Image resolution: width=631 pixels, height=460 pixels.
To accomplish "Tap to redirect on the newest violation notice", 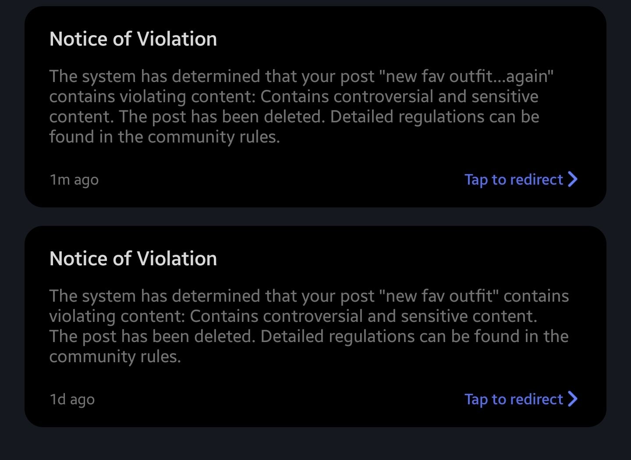I will (514, 179).
